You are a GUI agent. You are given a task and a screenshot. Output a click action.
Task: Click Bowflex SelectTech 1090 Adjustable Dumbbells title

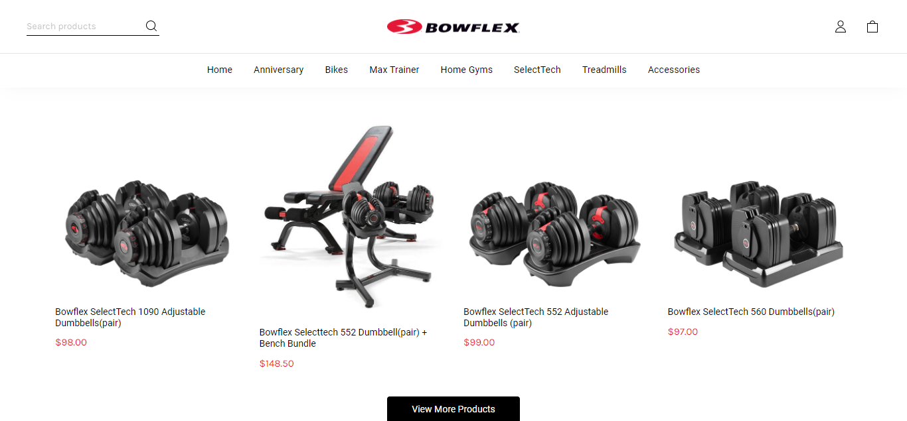130,318
